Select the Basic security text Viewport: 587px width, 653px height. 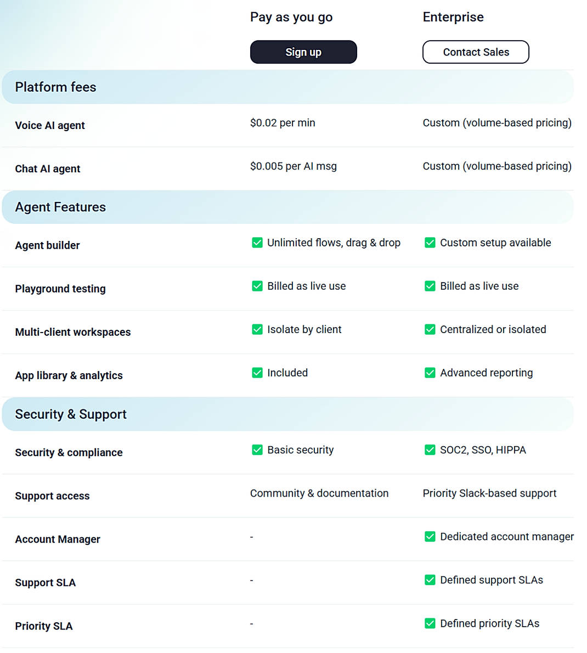coord(301,450)
